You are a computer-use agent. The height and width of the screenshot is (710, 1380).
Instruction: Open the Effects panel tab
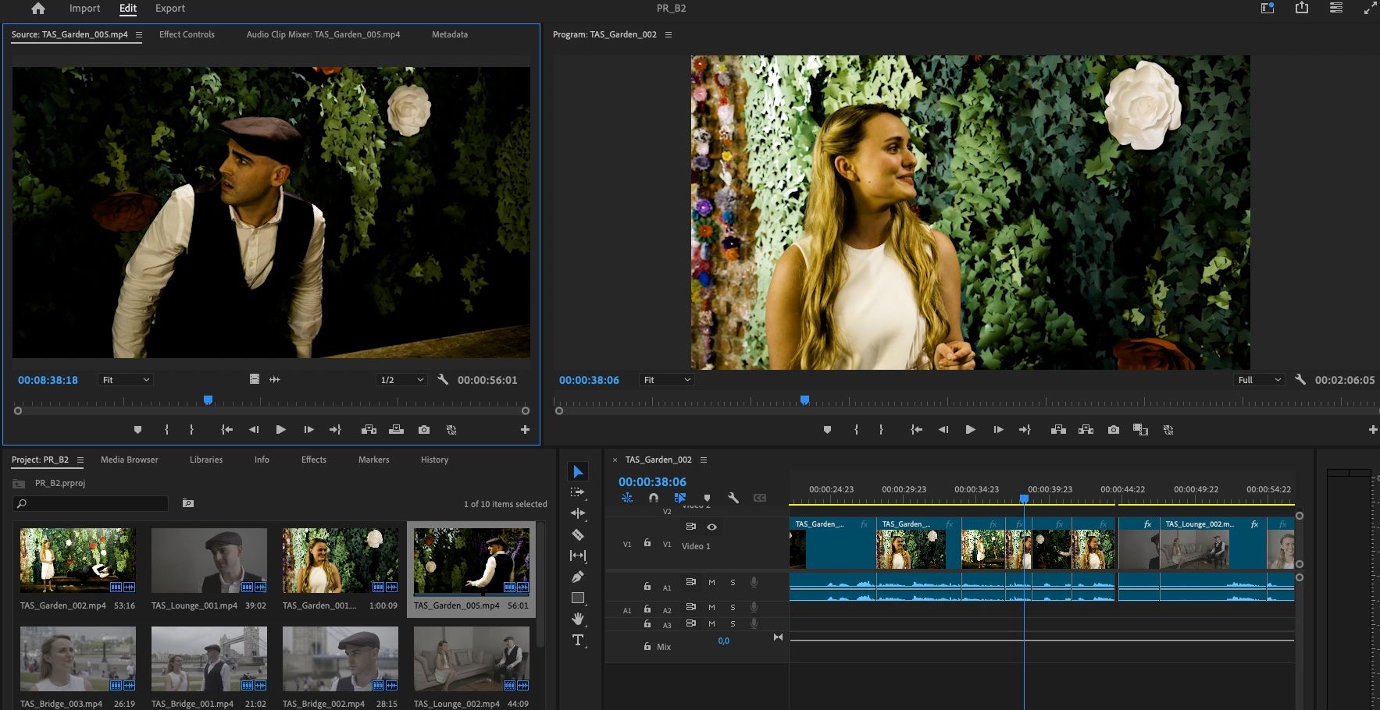click(314, 460)
